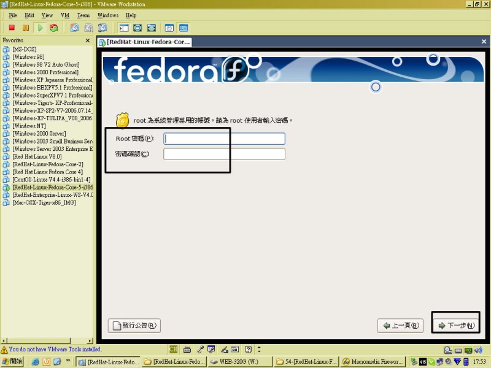
Task: Click the password confirm input field
Action: pos(224,154)
